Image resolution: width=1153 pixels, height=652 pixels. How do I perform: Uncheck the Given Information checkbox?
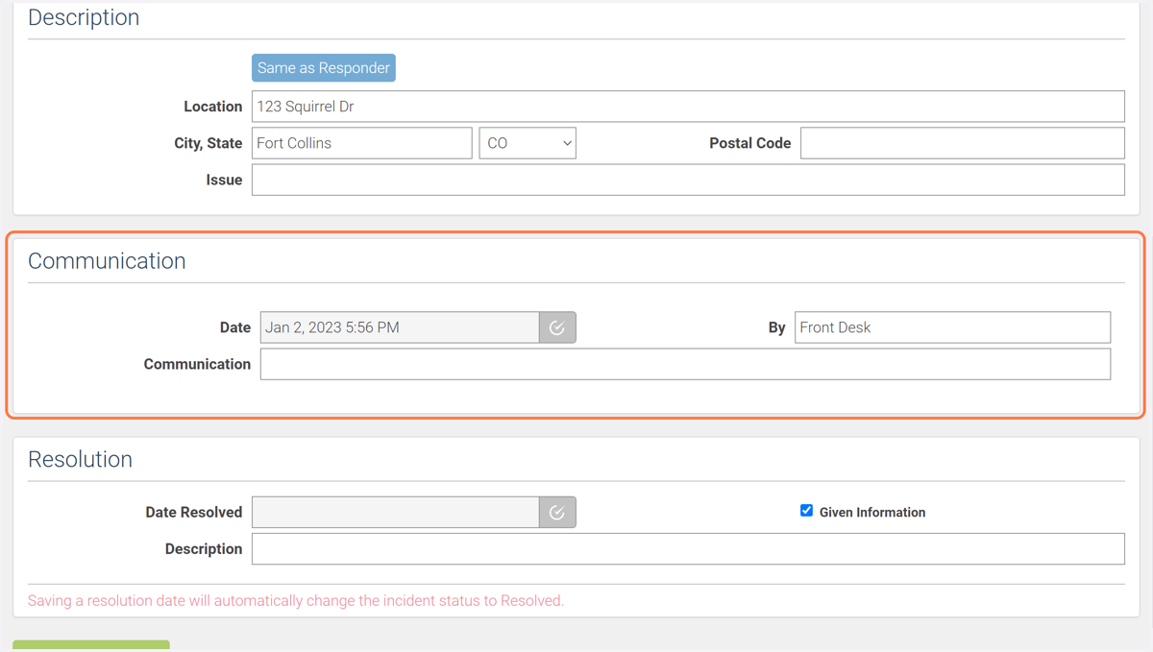click(806, 511)
